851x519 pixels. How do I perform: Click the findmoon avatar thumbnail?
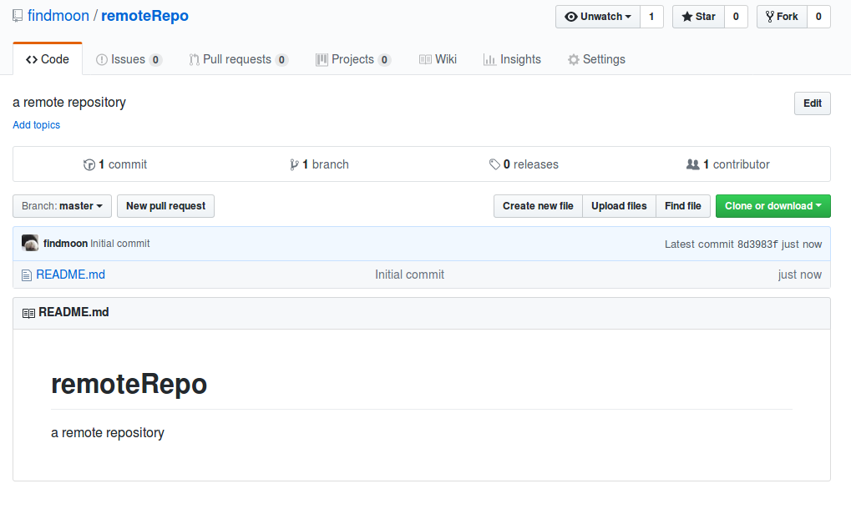click(x=30, y=244)
